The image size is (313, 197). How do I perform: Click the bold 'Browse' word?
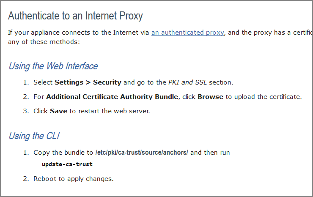(x=210, y=97)
